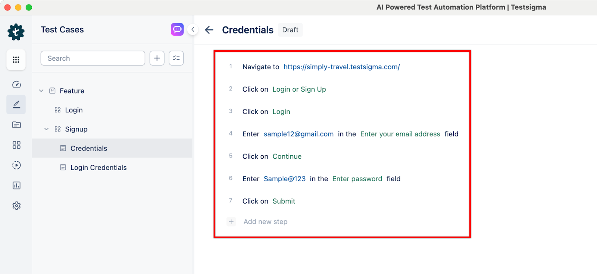Open the simply-travel.testsigma.com URL link
Image resolution: width=597 pixels, height=274 pixels.
pyautogui.click(x=341, y=67)
